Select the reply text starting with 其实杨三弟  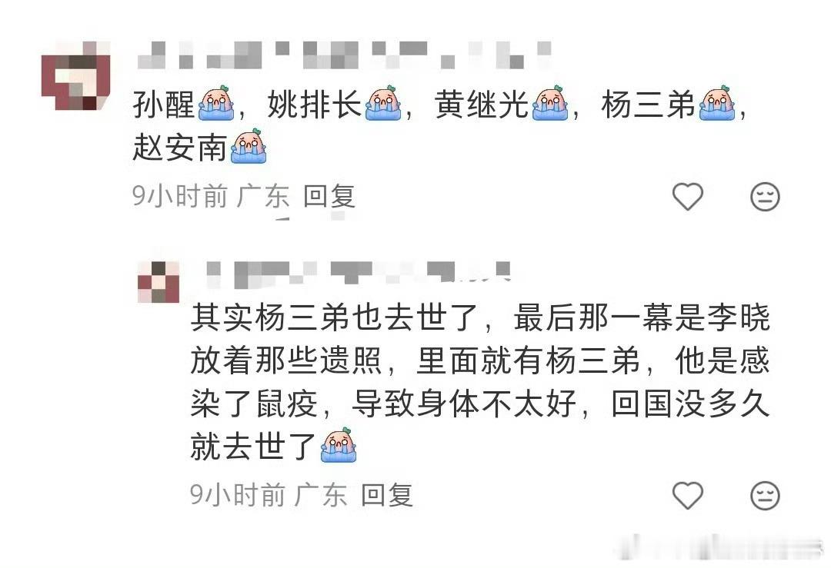tap(480, 382)
